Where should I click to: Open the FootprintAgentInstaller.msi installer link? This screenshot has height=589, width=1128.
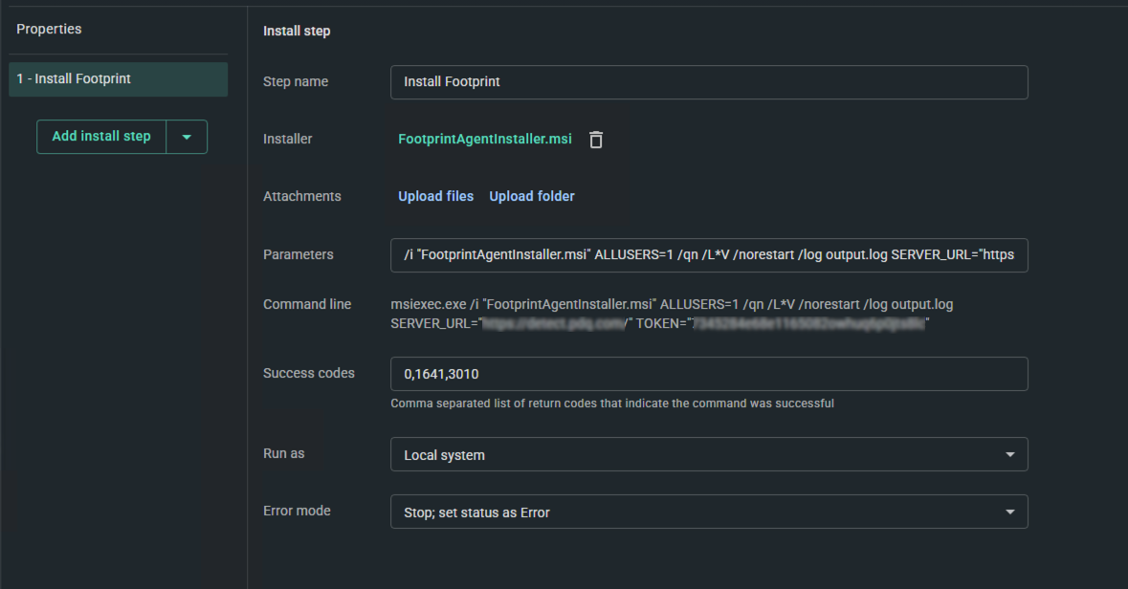pos(485,140)
